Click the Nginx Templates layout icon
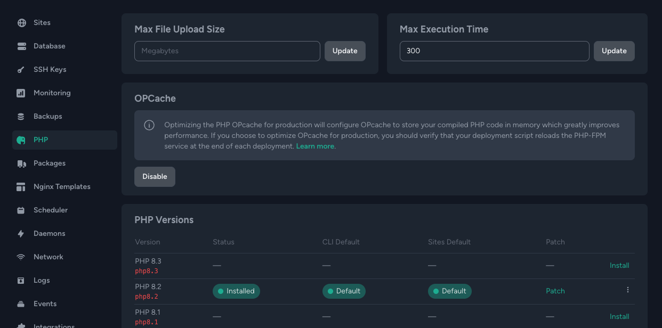This screenshot has width=662, height=328. click(21, 187)
